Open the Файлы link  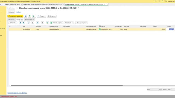coord(18,12)
